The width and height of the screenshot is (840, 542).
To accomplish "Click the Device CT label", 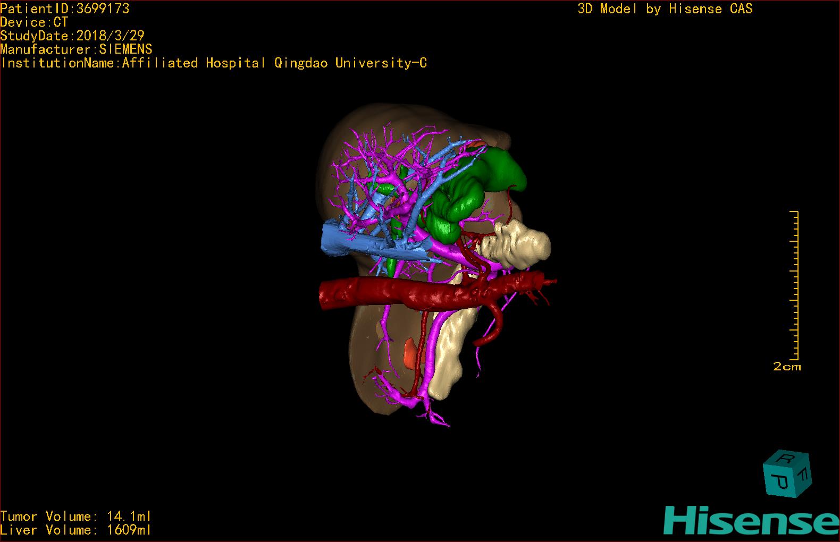I will (x=34, y=22).
